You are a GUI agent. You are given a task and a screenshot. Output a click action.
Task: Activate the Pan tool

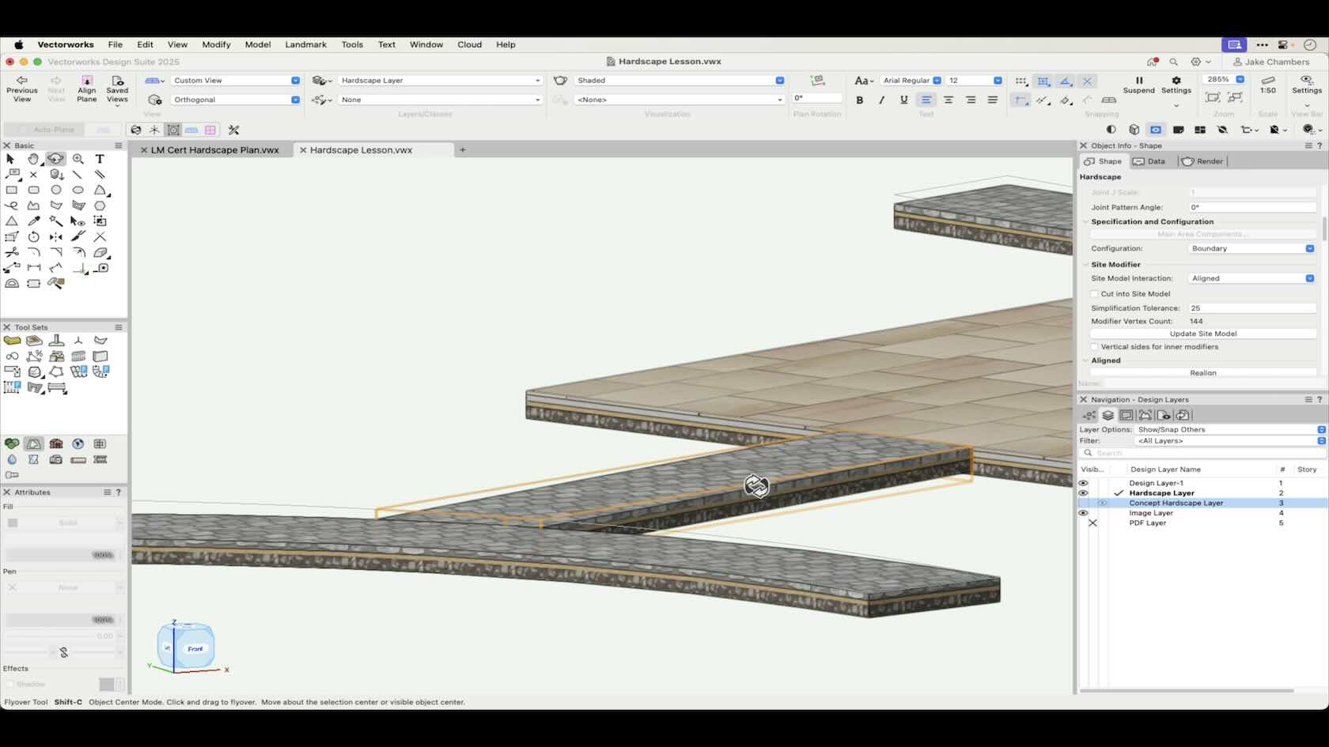pyautogui.click(x=34, y=159)
